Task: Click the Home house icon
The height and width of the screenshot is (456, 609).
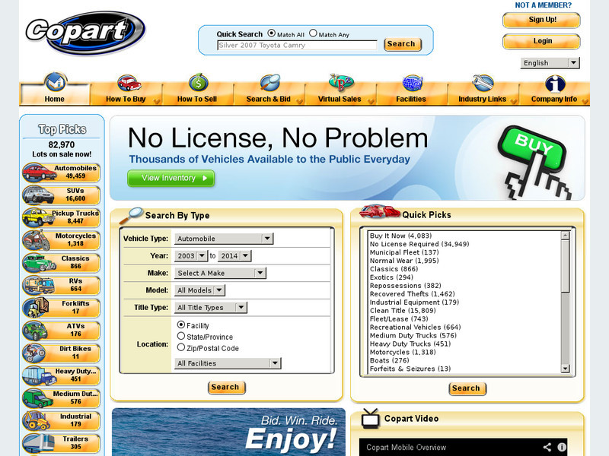Action: pos(55,81)
